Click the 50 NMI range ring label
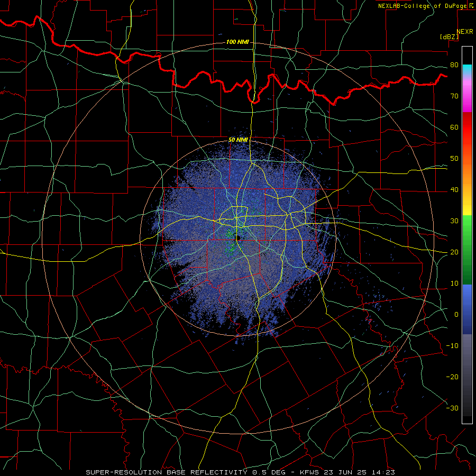The width and height of the screenshot is (476, 476). tap(238, 140)
